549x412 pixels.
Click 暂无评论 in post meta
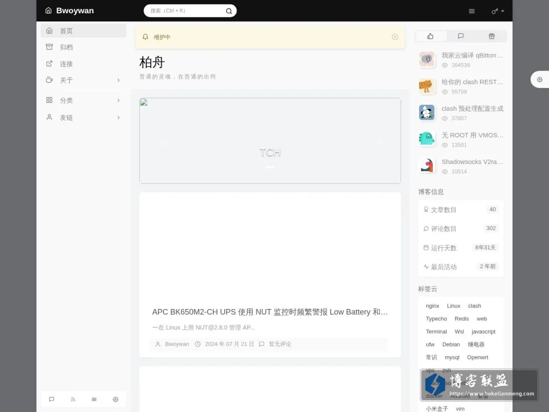click(280, 344)
